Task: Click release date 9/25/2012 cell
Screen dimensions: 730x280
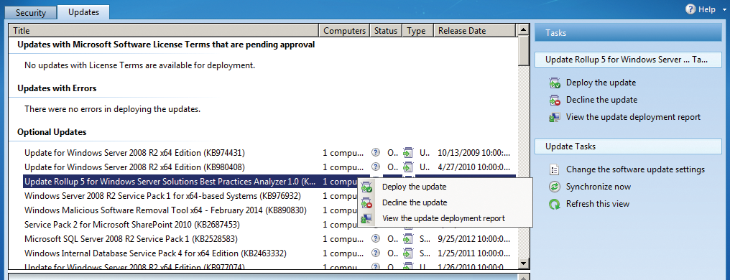Action: [x=474, y=239]
